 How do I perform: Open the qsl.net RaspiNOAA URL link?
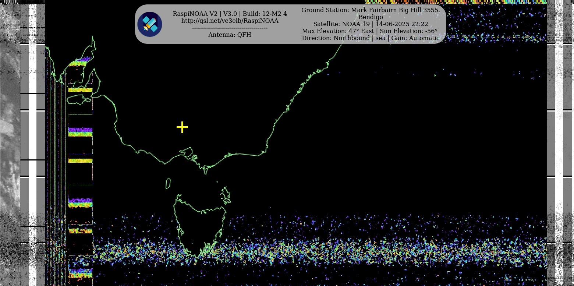coord(230,21)
